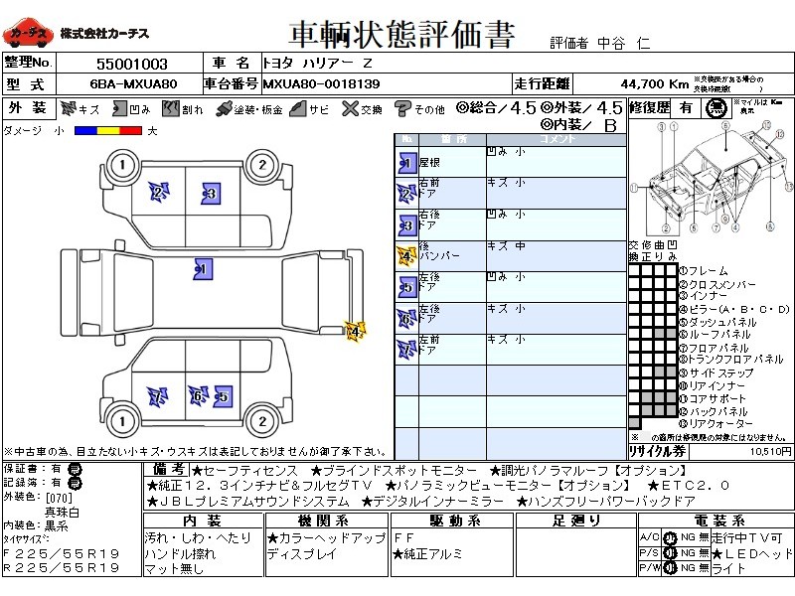Viewport: 795px width, 596px height.
Task: Click the 塗装・板金 paint legend icon
Action: pos(224,108)
